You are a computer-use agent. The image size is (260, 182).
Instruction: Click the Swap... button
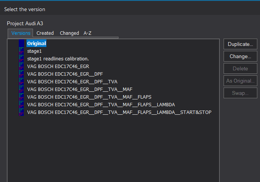point(240,93)
